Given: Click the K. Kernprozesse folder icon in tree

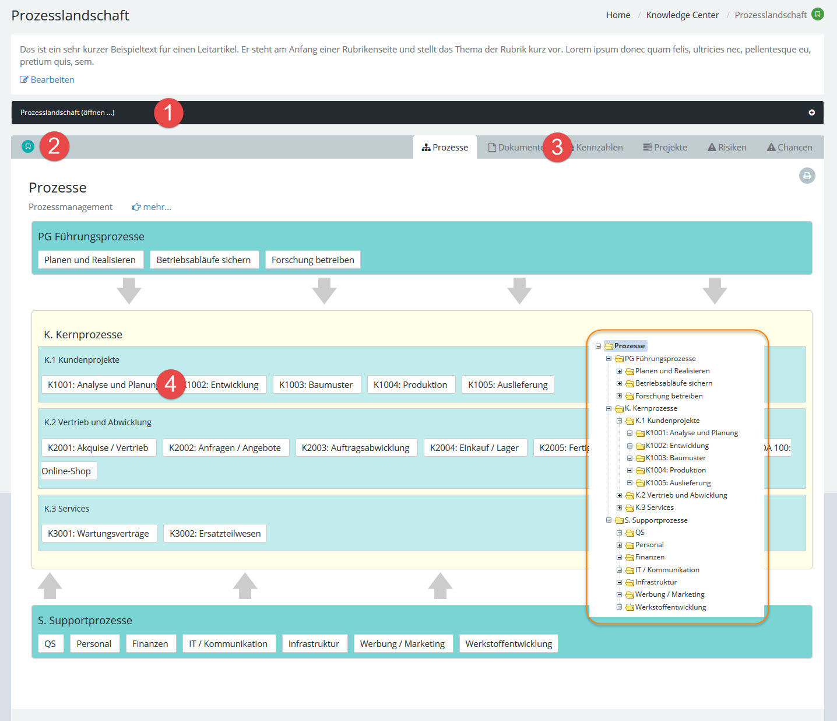Looking at the screenshot, I should (619, 409).
